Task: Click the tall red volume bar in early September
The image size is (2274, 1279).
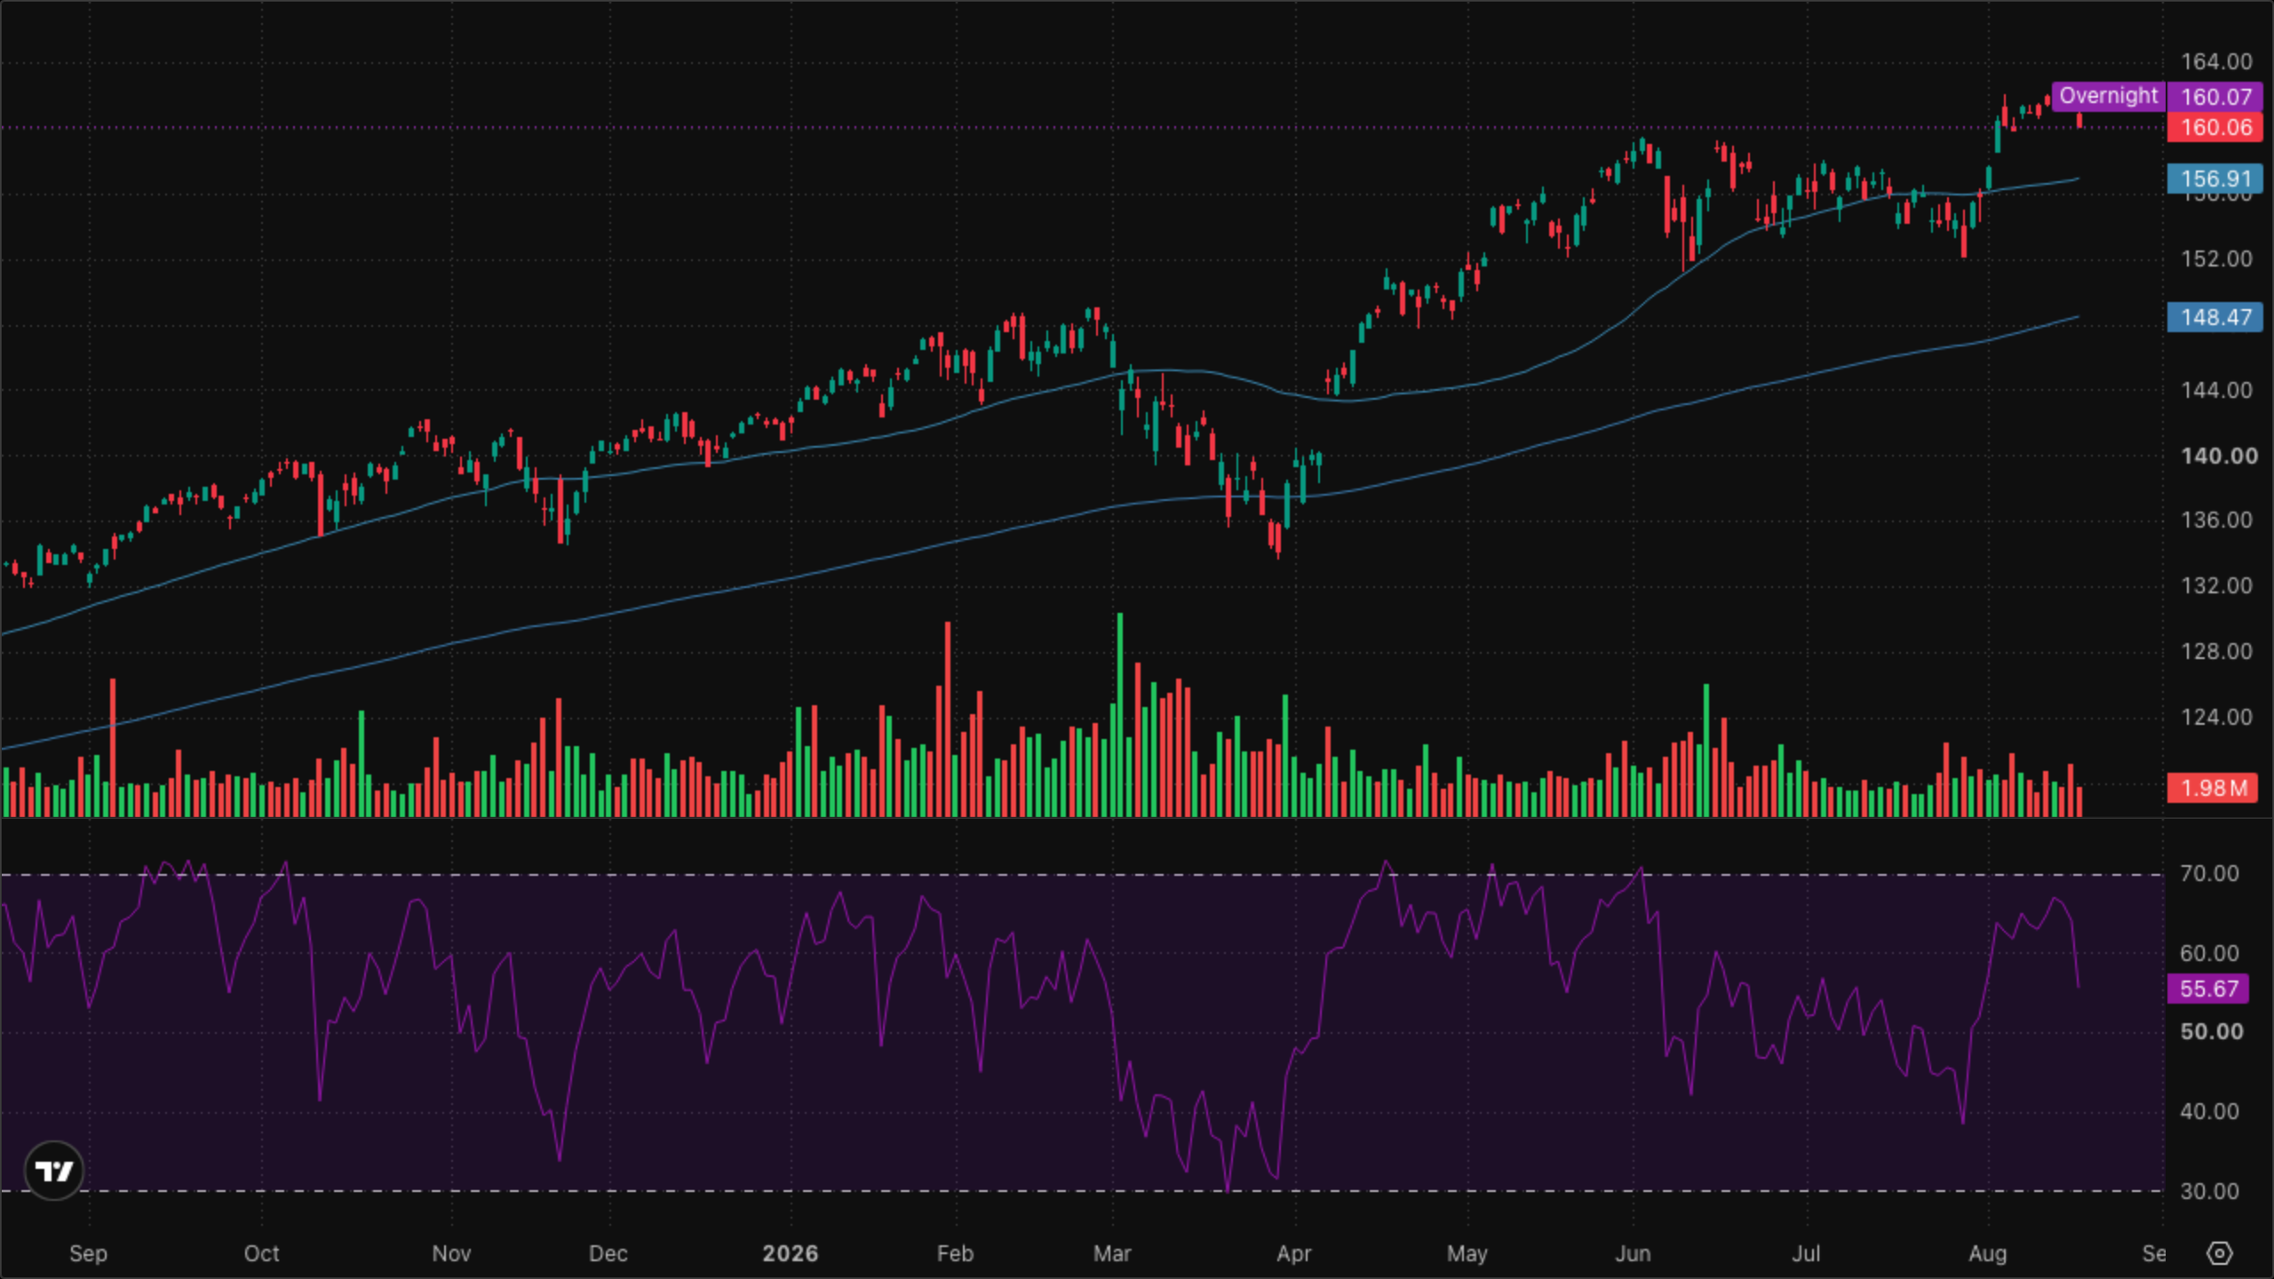Action: (113, 748)
